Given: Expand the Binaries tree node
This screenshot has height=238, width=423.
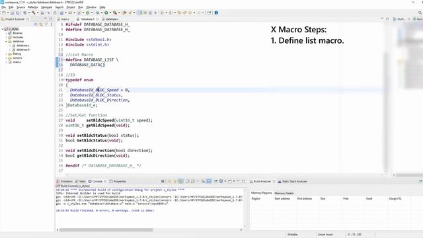Looking at the screenshot, I should pos(6,33).
